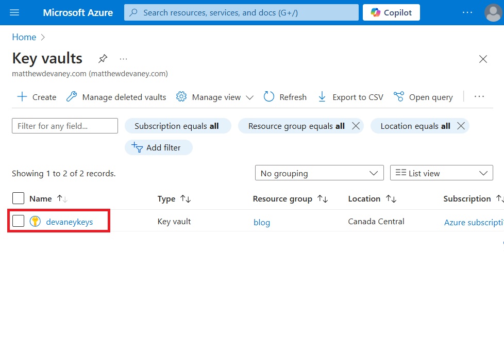Open the hamburger portal menu
The width and height of the screenshot is (504, 351).
[x=14, y=12]
